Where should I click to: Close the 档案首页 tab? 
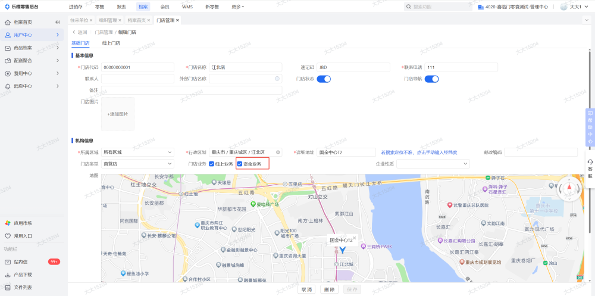(149, 20)
